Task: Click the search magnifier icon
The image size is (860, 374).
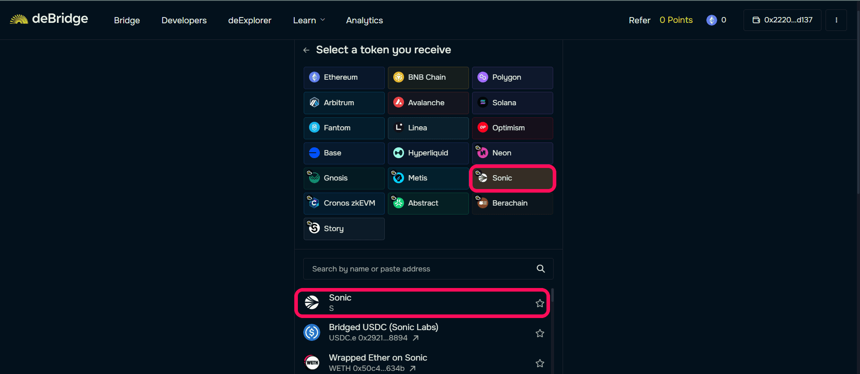Action: (541, 269)
